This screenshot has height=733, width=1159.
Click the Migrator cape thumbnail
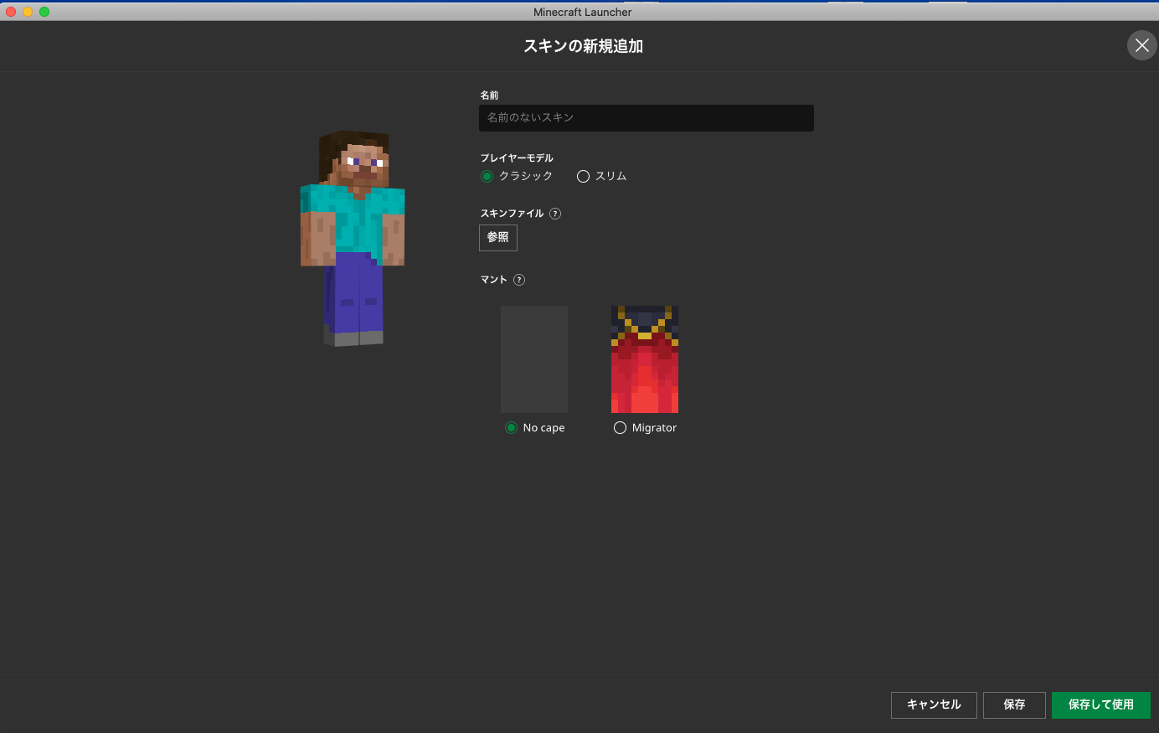tap(645, 359)
